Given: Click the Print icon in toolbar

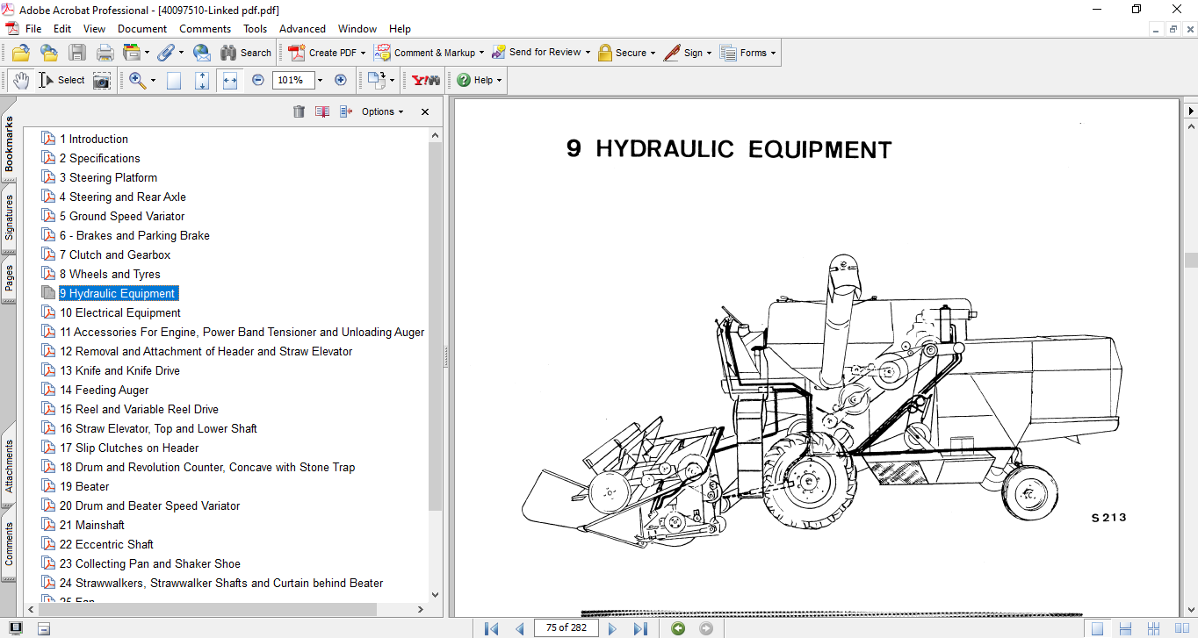Looking at the screenshot, I should 105,53.
